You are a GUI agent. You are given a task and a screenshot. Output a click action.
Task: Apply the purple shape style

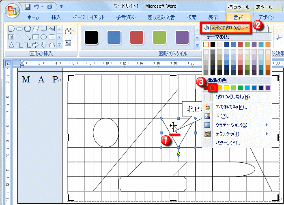tap(182, 37)
